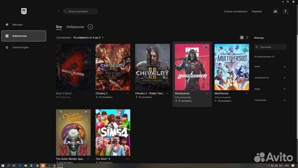Click the Epic Games logo
This screenshot has width=298, height=168.
click(x=24, y=11)
